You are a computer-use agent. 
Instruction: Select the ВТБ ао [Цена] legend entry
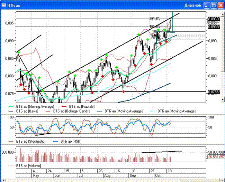(24, 111)
